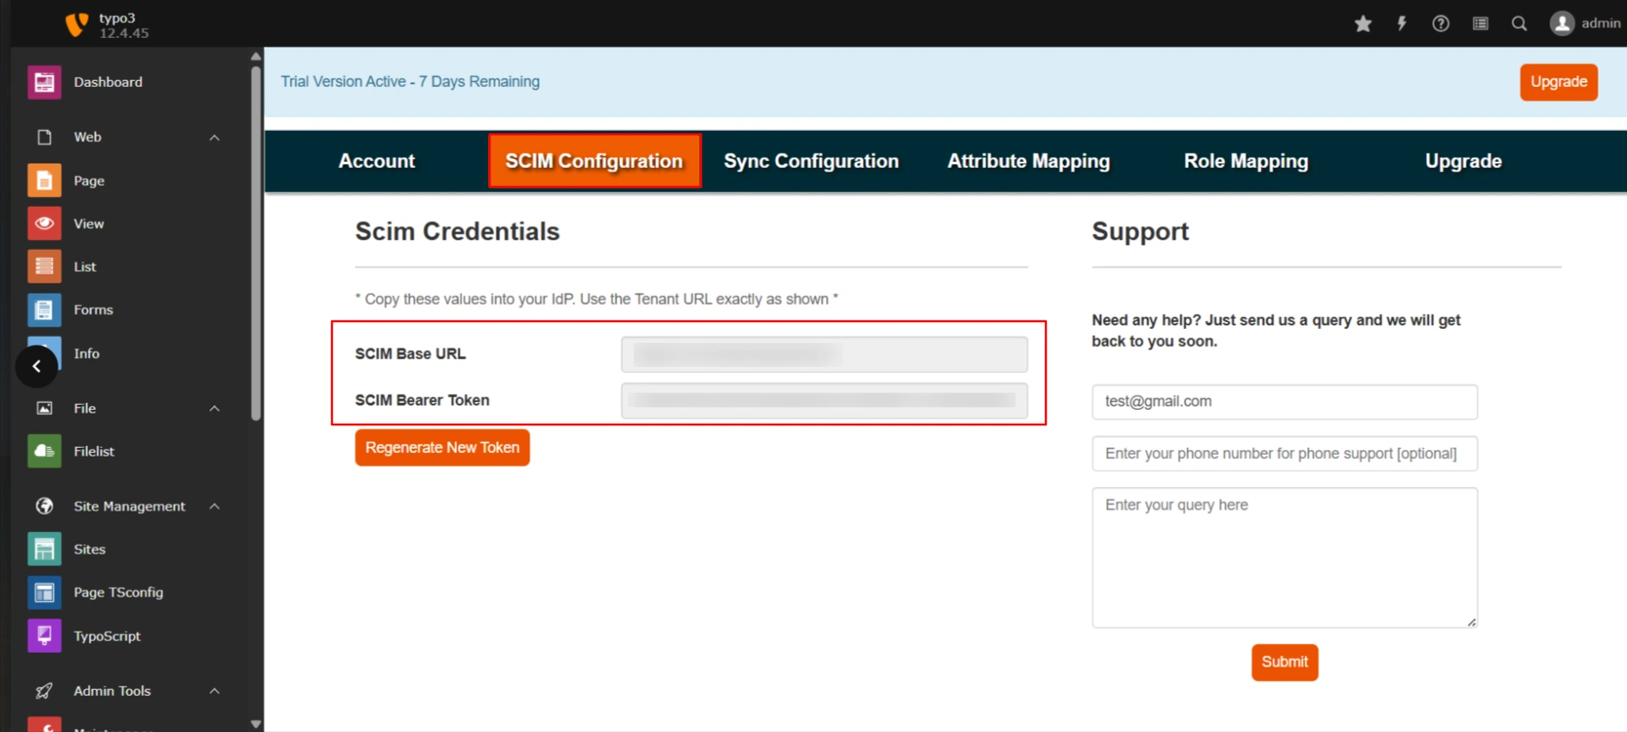Focus the query text area
This screenshot has height=732, width=1627.
click(1285, 558)
